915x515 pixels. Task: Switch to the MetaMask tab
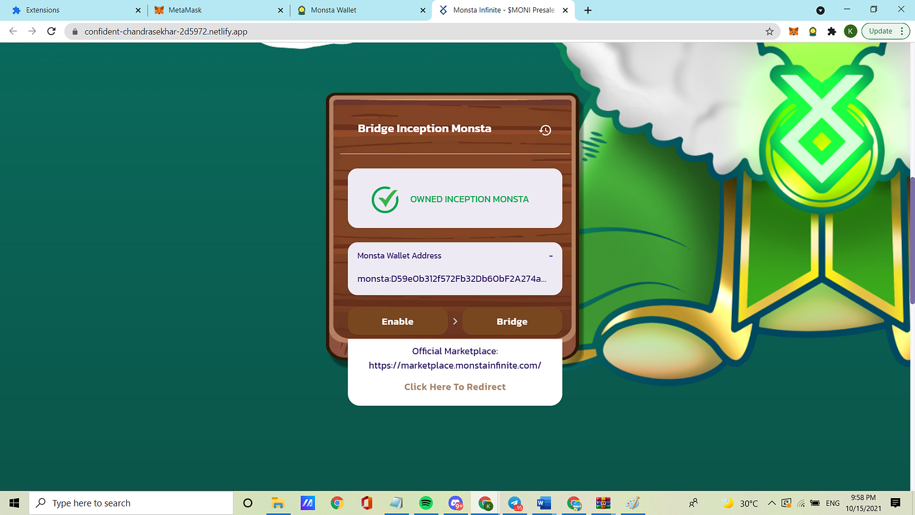click(x=218, y=10)
